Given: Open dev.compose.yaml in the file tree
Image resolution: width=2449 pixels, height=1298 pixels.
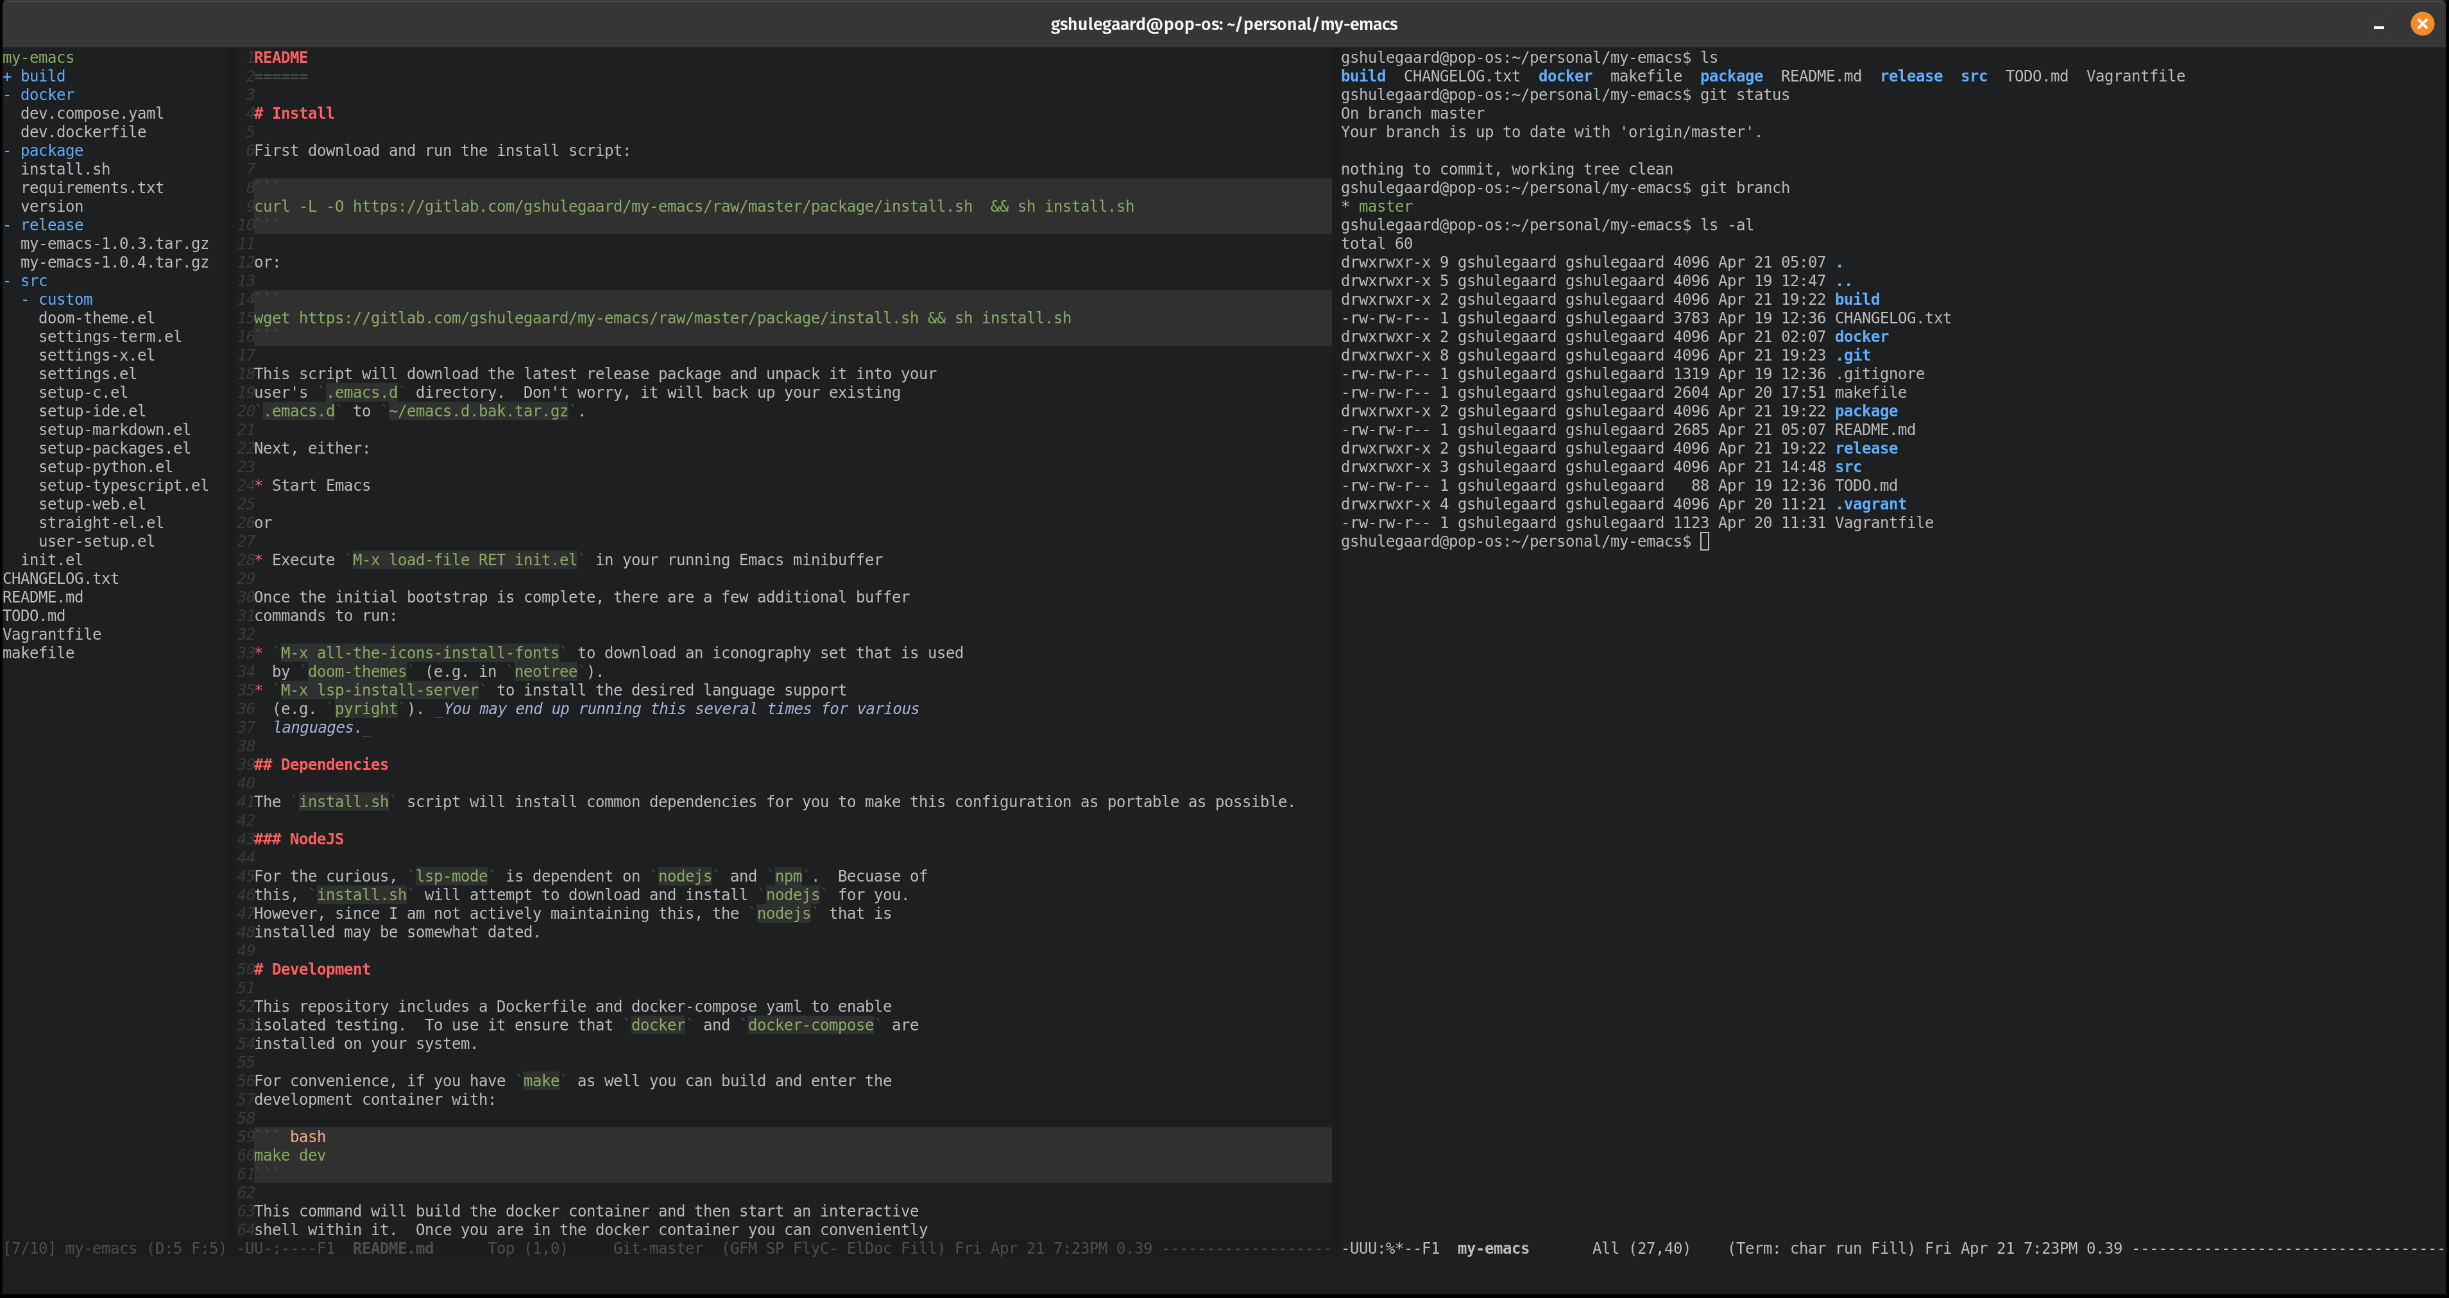Looking at the screenshot, I should pyautogui.click(x=92, y=113).
